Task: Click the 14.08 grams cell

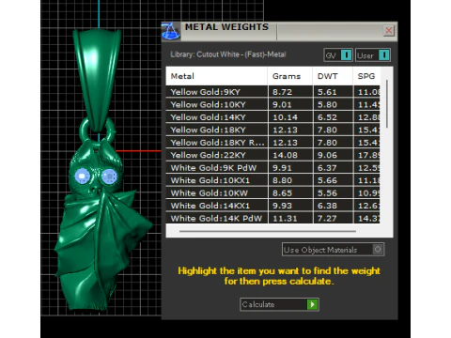Action: tap(290, 155)
